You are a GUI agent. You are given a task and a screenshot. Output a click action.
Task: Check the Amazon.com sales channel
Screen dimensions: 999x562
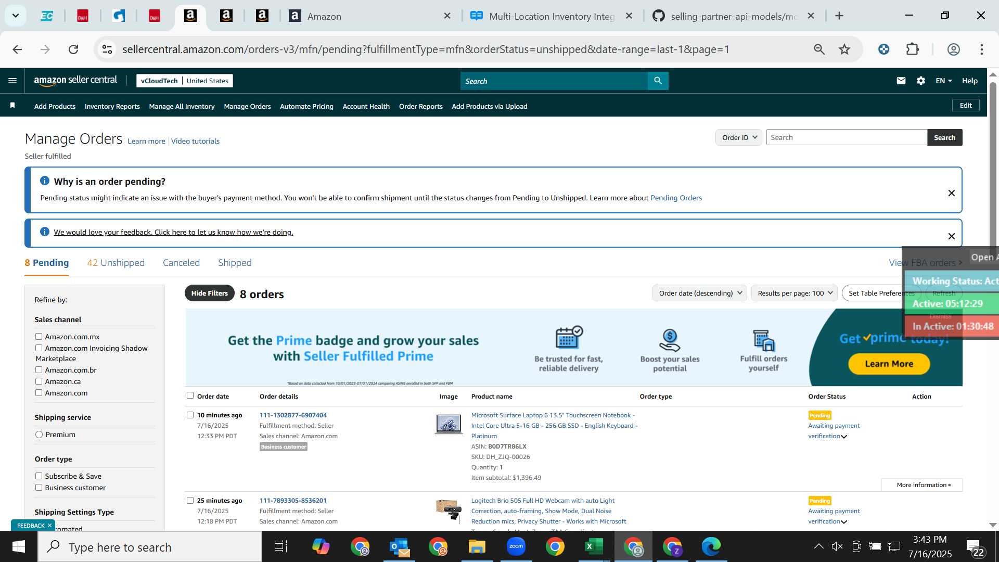39,393
